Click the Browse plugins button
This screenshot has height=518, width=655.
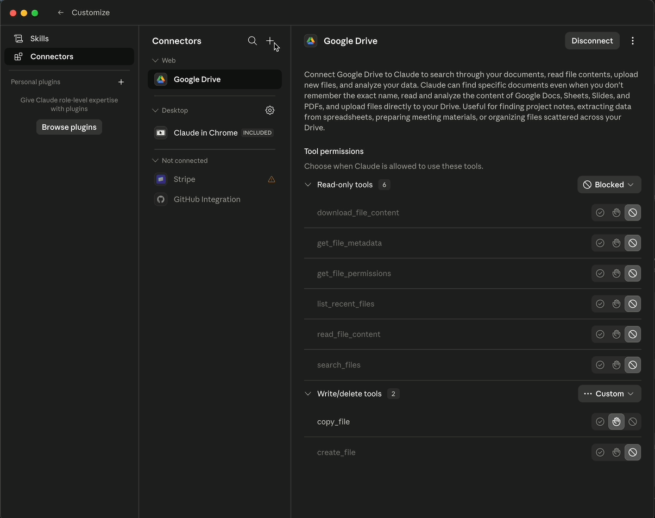[69, 127]
